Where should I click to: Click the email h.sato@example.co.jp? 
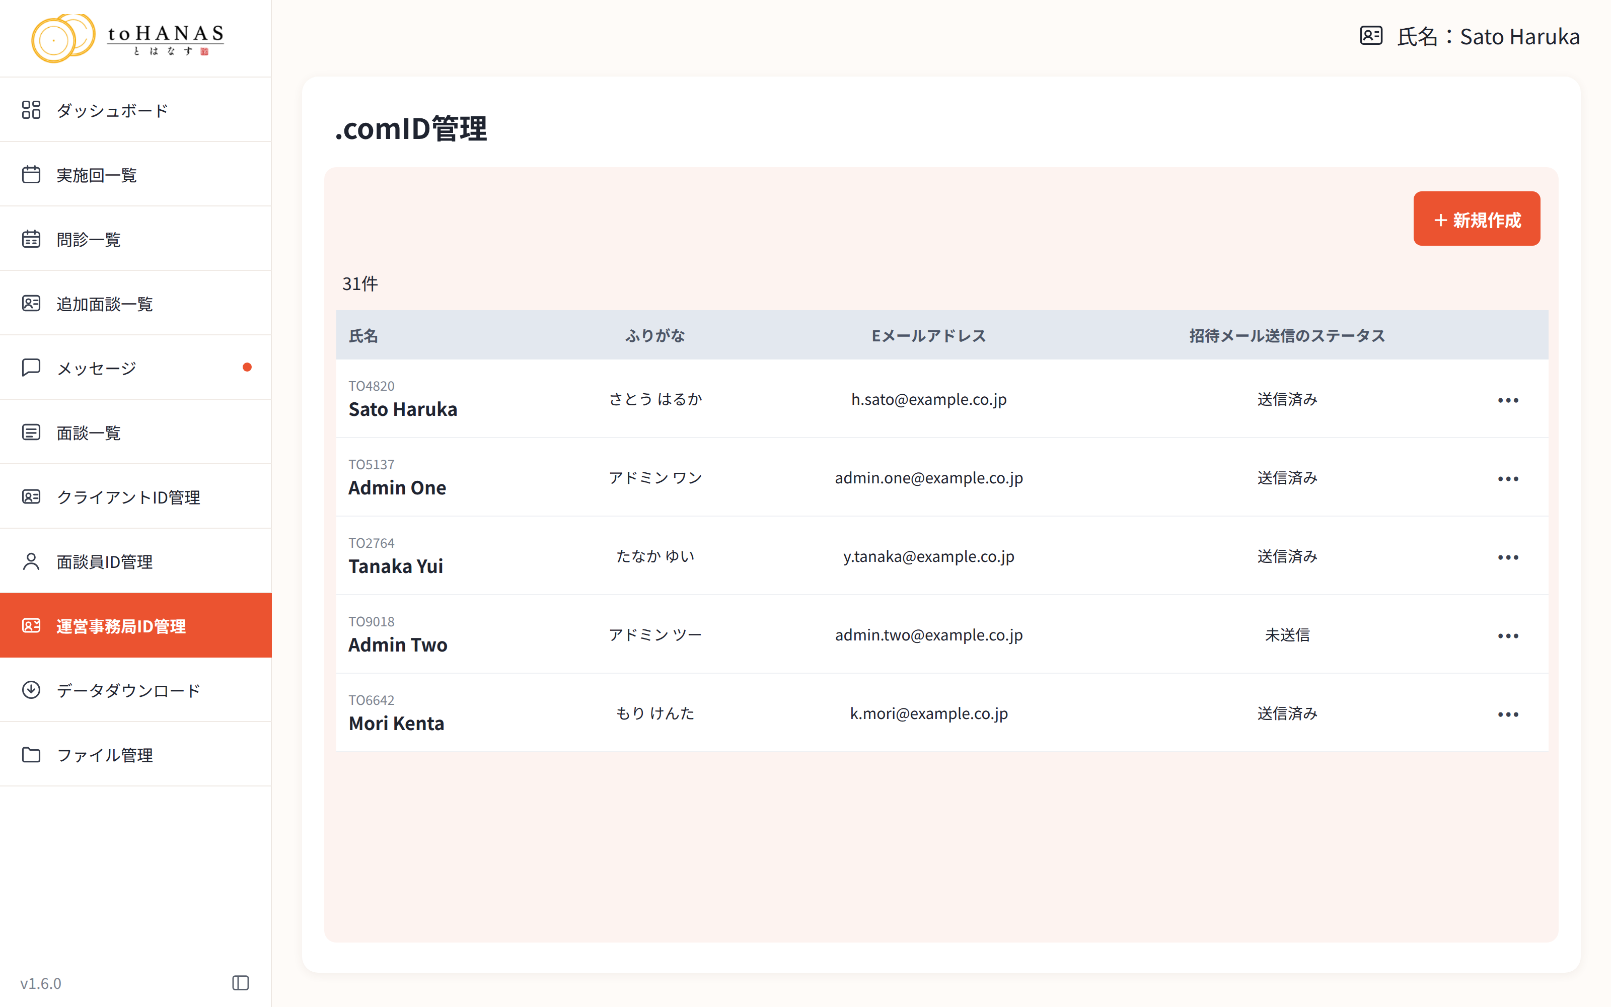tap(929, 399)
